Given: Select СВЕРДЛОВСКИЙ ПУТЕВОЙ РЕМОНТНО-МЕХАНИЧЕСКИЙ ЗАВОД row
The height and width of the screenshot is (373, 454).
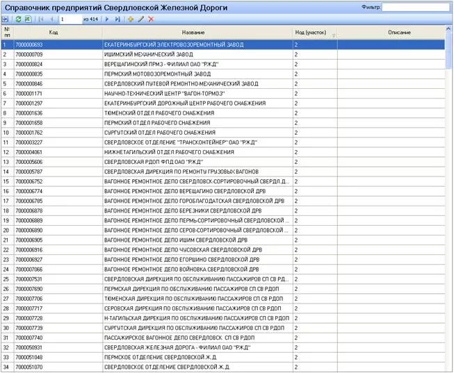Looking at the screenshot, I should 223,83.
